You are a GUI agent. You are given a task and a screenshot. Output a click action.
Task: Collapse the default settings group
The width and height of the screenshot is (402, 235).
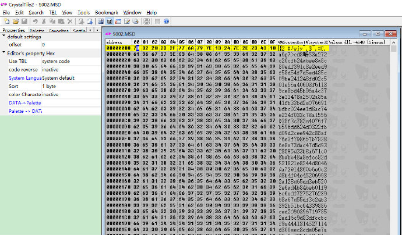click(4, 36)
